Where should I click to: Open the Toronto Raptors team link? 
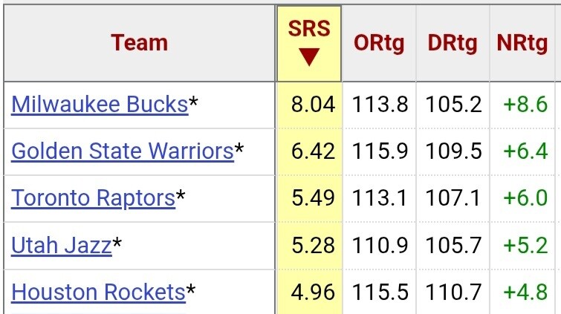pos(93,198)
